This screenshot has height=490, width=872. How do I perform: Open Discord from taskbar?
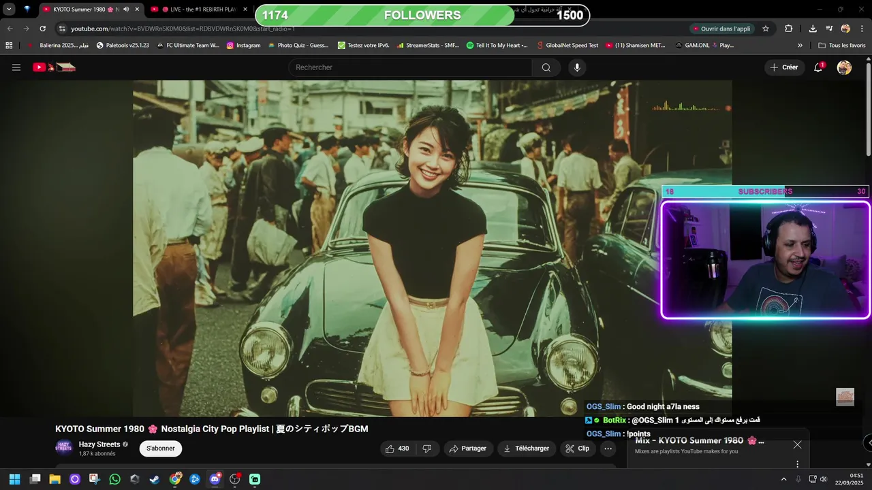pyautogui.click(x=215, y=479)
